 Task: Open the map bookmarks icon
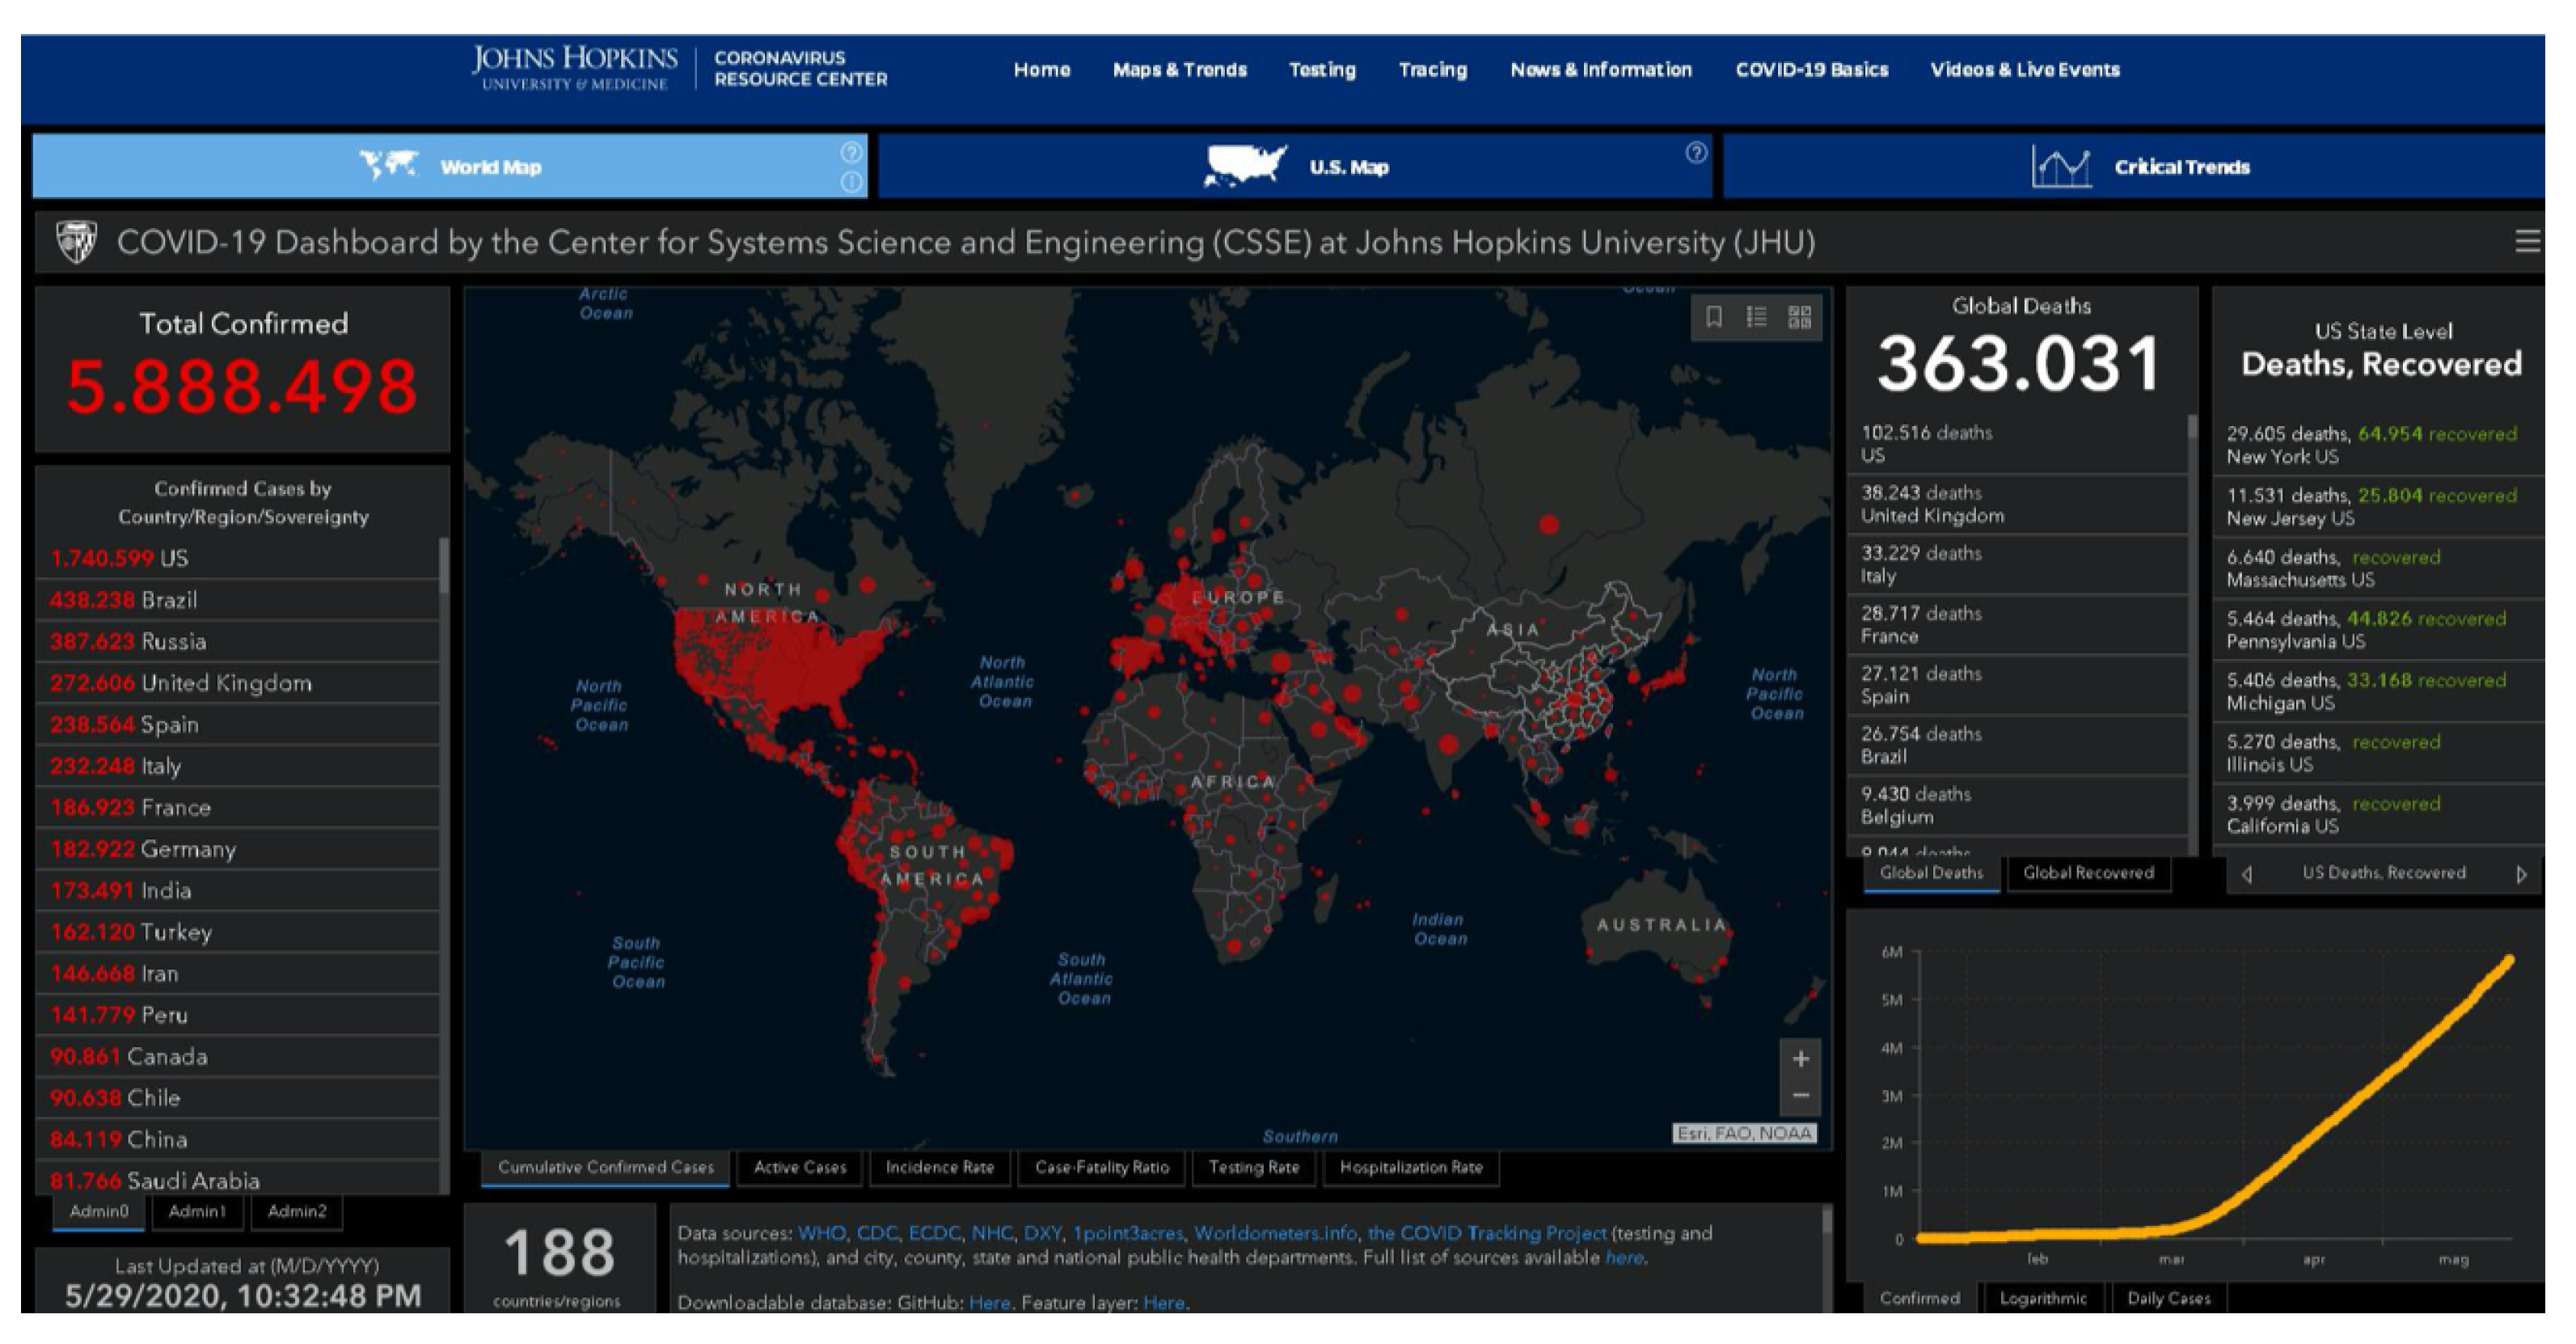[1713, 318]
